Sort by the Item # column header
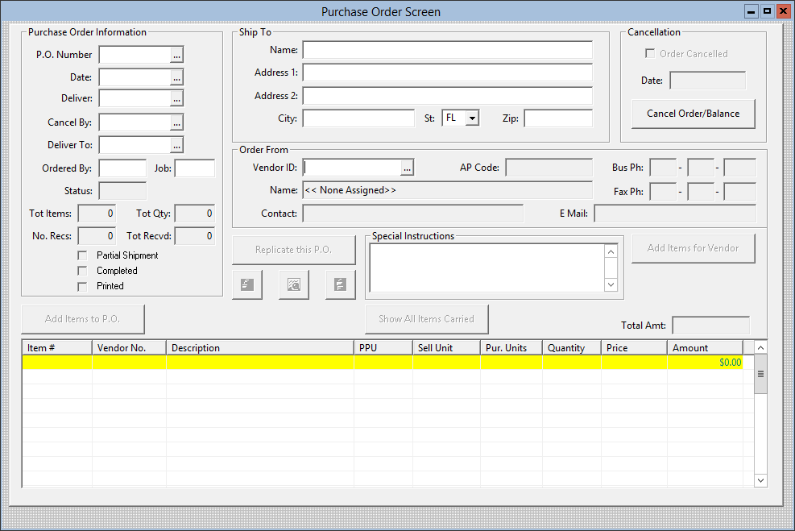The width and height of the screenshot is (795, 531). (57, 348)
